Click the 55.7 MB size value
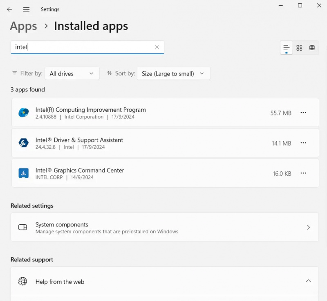This screenshot has height=301, width=327. [x=281, y=113]
